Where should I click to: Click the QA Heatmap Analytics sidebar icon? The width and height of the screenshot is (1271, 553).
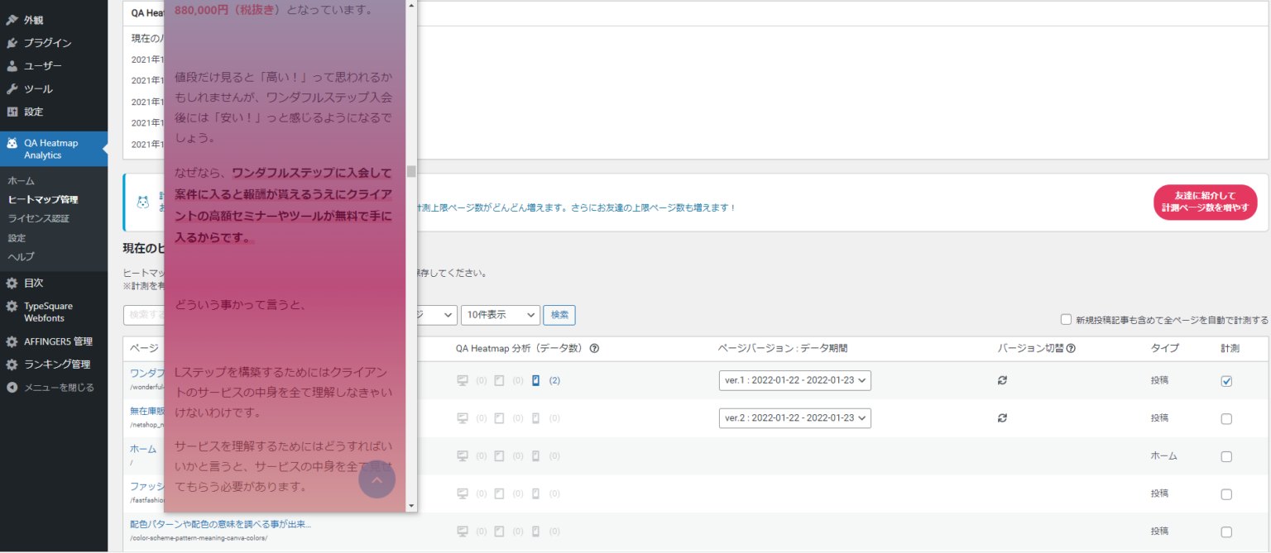tap(14, 143)
